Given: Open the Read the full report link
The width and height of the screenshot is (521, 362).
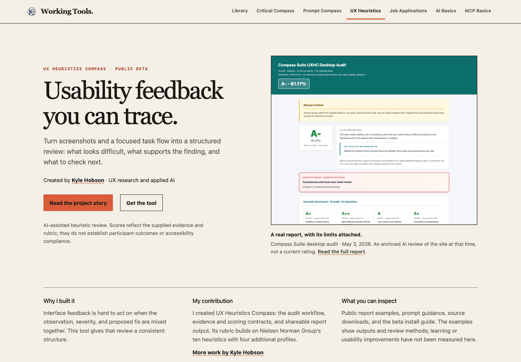Looking at the screenshot, I should pos(341,252).
